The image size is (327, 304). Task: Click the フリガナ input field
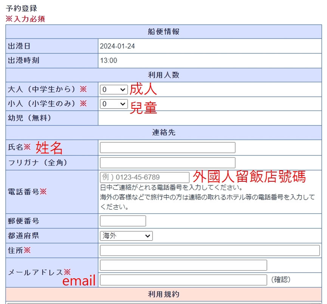pos(168,163)
